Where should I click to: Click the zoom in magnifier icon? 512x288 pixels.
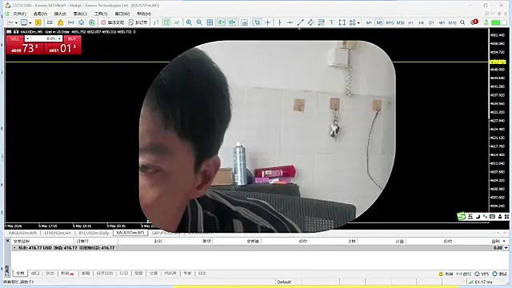(189, 22)
